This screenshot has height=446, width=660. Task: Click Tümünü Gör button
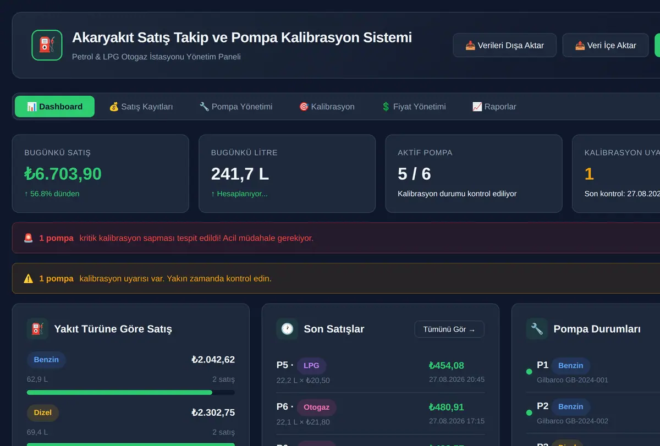click(x=449, y=329)
